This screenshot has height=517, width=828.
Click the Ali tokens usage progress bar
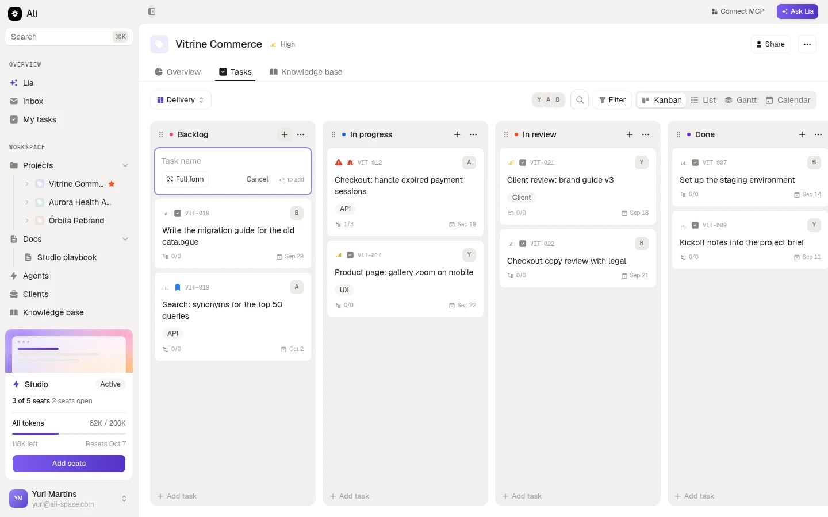click(x=69, y=434)
